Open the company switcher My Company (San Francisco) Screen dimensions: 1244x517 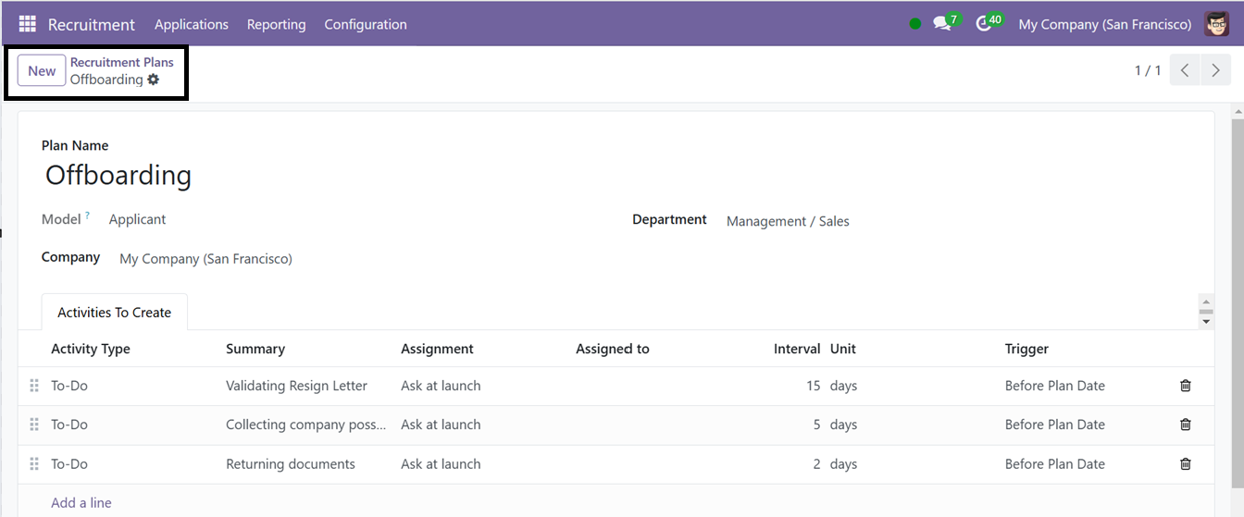(x=1105, y=24)
